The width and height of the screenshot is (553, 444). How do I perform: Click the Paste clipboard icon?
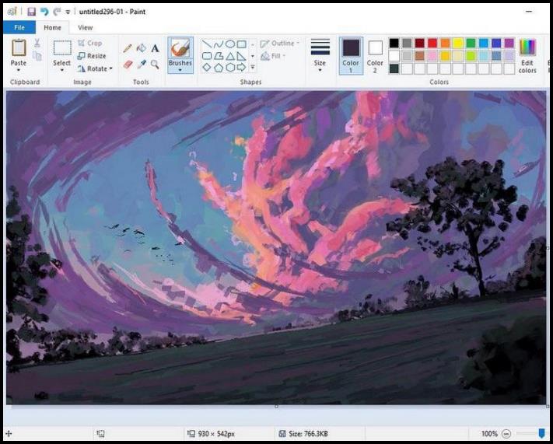pyautogui.click(x=19, y=47)
